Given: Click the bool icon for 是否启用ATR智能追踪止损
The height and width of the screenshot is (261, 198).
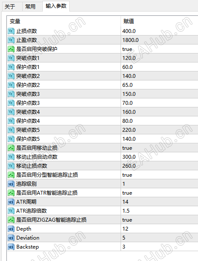Looking at the screenshot, I should (x=11, y=193).
